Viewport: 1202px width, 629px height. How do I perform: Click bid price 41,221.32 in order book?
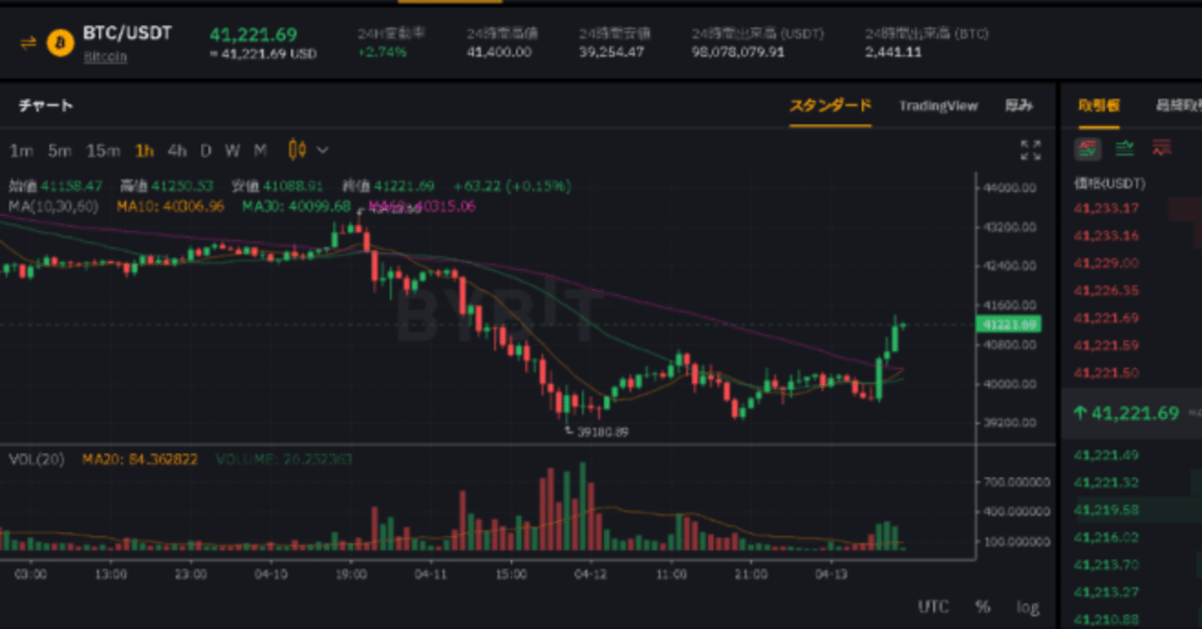click(x=1106, y=483)
